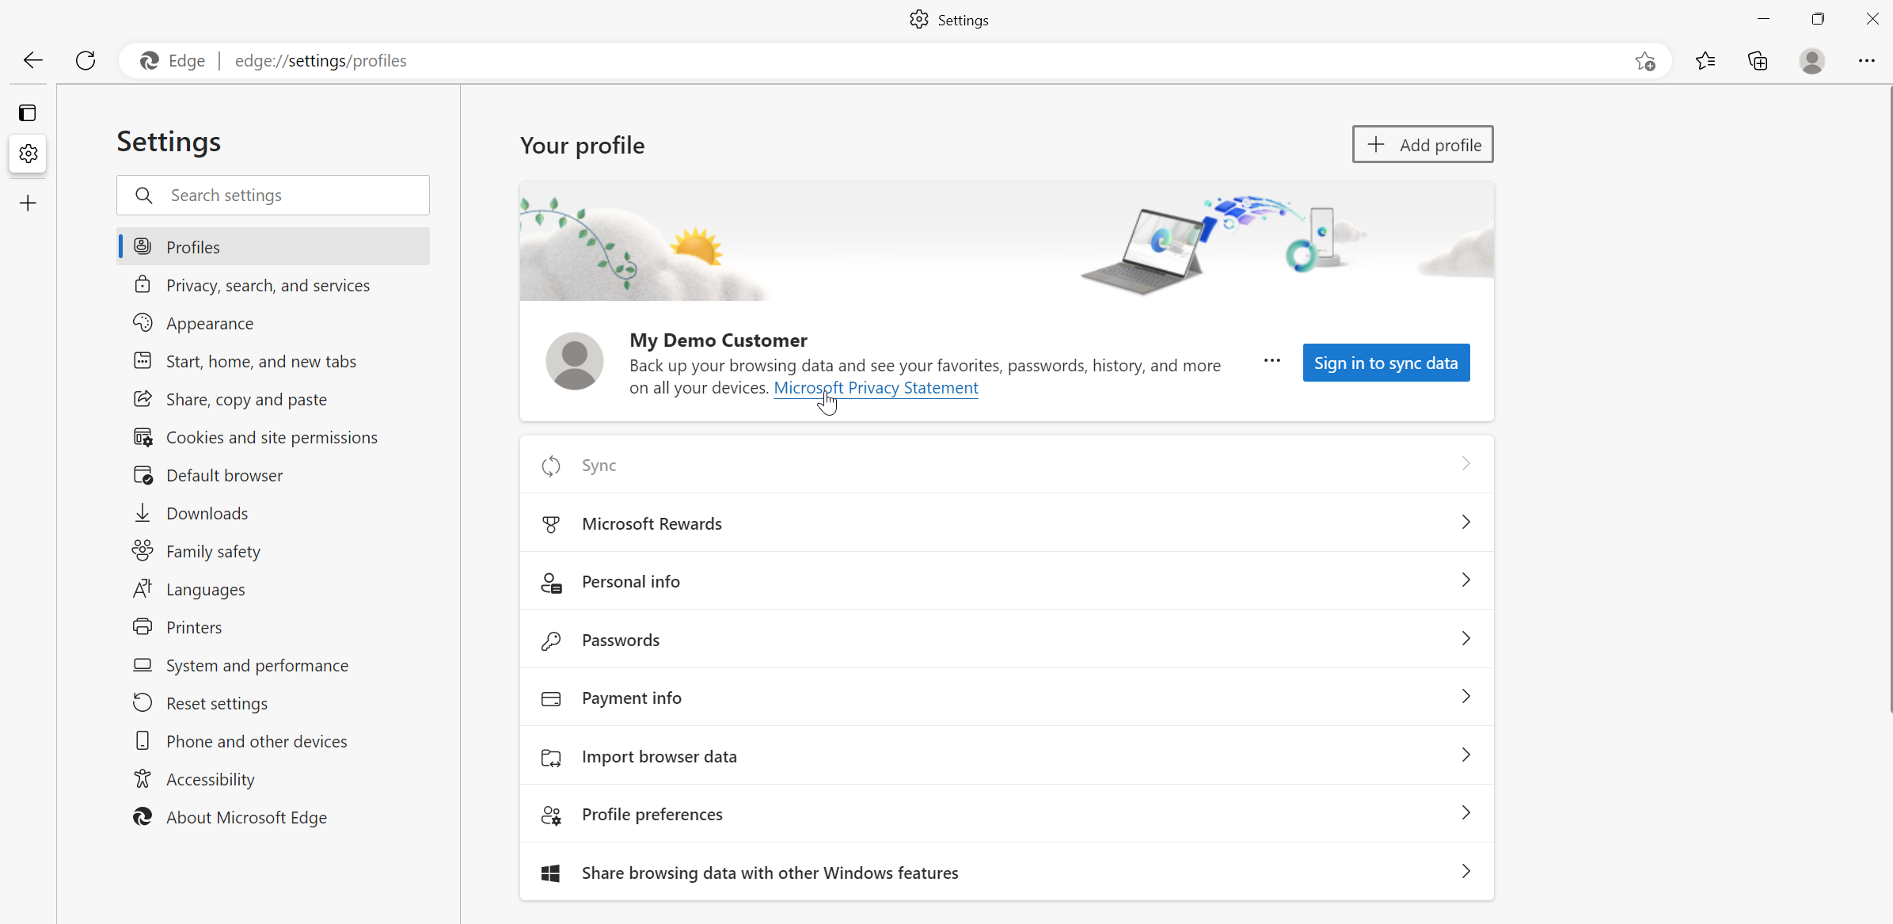This screenshot has width=1893, height=924.
Task: Click the Personal info icon
Action: pos(551,583)
